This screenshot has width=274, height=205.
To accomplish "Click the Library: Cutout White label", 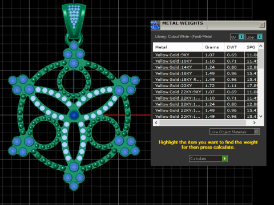I will [183, 36].
